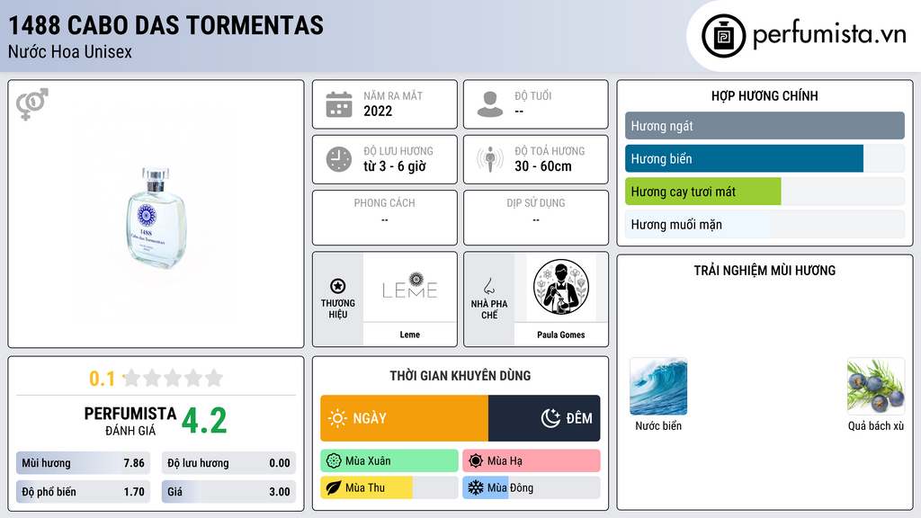The height and width of the screenshot is (518, 921).
Task: Click the sun icon for Mùa Hạ
Action: pos(476,461)
